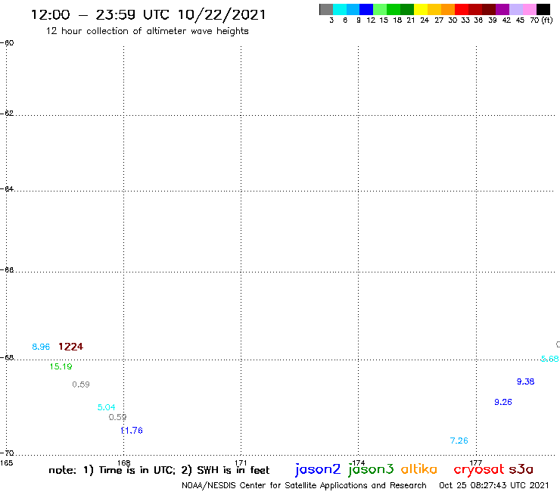Select the bright red color bar swatch

(x=462, y=9)
